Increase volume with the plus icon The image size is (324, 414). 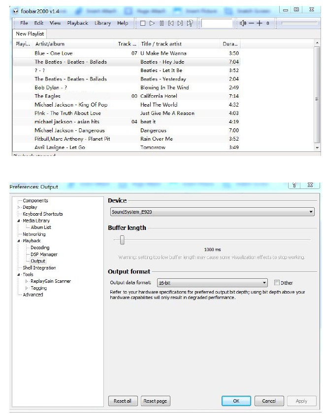click(x=259, y=23)
